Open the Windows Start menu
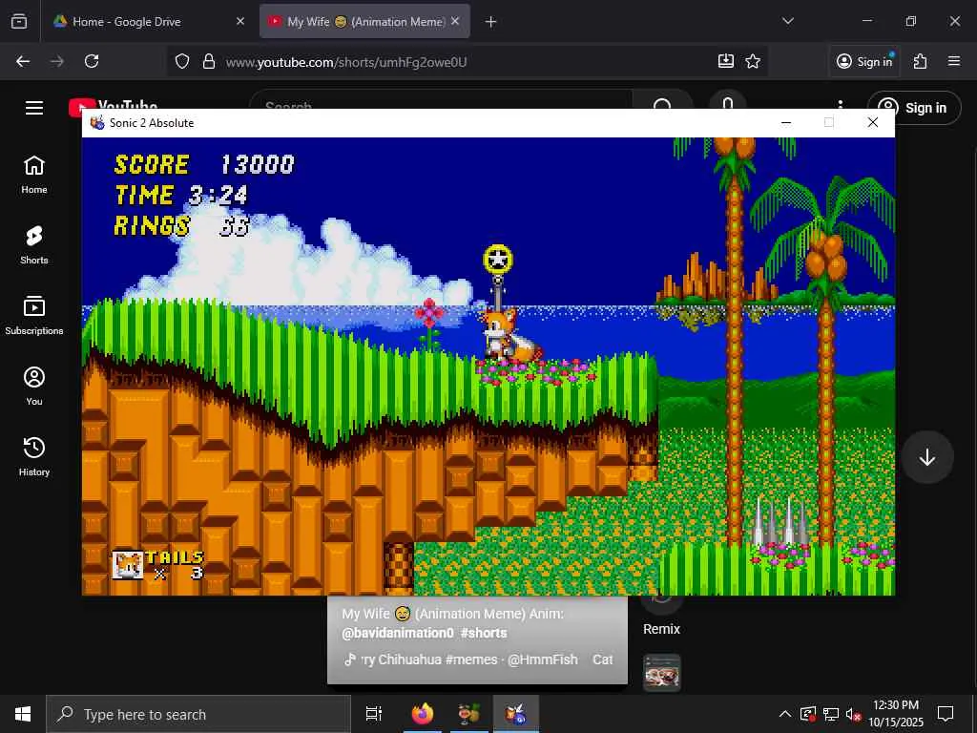The image size is (977, 733). pos(23,714)
